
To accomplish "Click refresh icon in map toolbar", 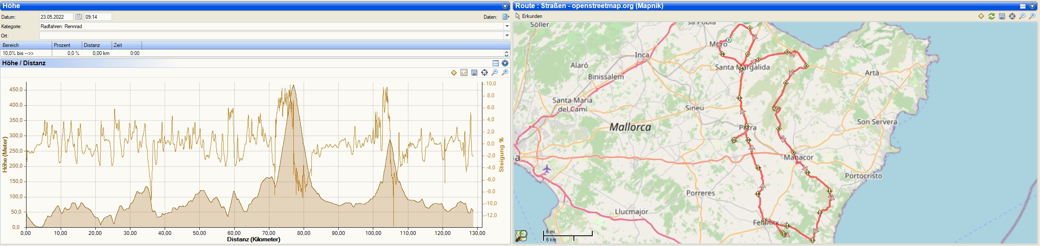I will [x=991, y=16].
